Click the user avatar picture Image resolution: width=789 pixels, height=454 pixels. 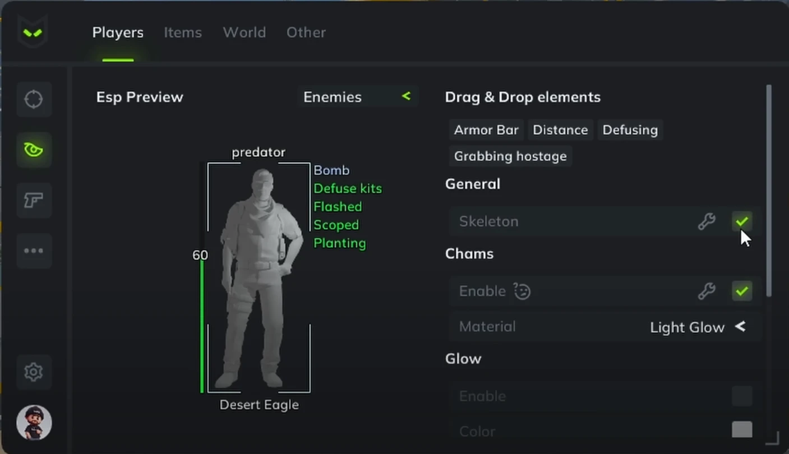click(34, 423)
